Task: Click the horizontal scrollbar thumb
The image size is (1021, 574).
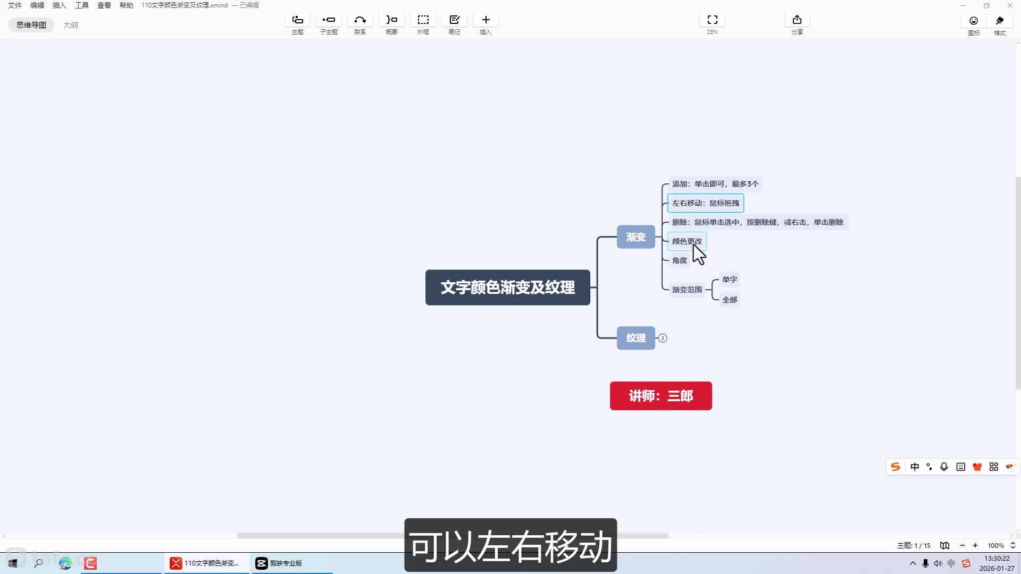Action: click(x=319, y=536)
